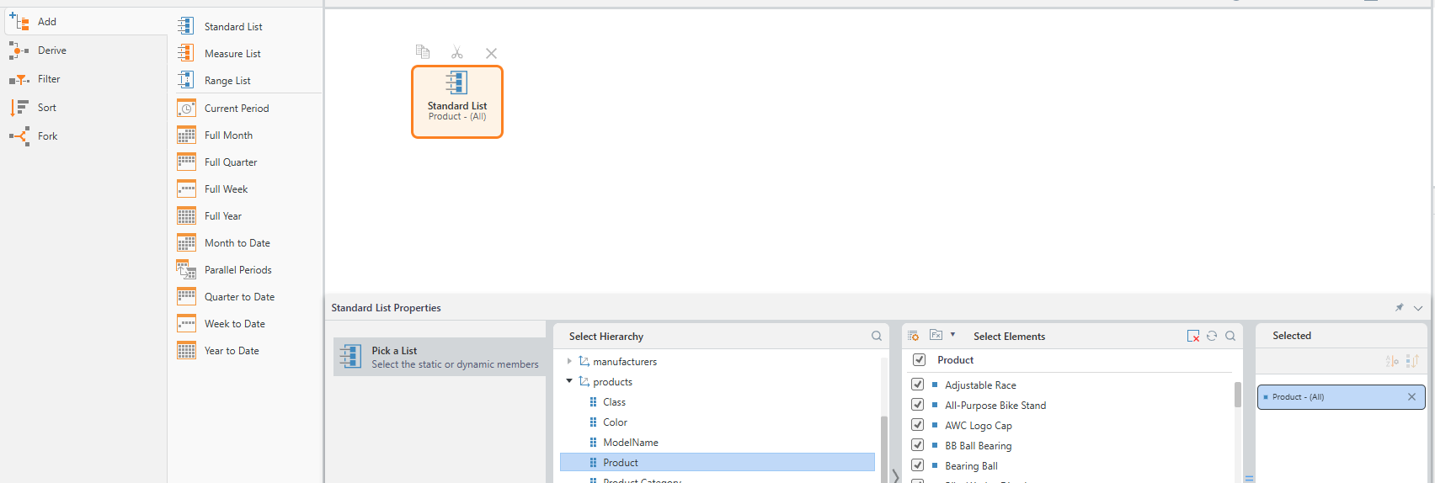Click the Fx formula icon in Select Elements

point(936,335)
